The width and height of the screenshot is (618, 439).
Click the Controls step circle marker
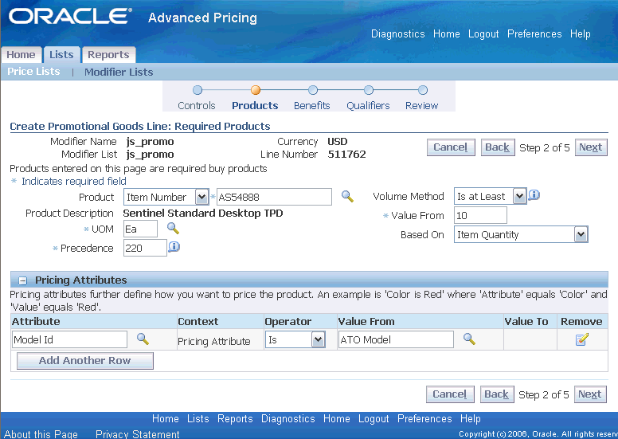(198, 90)
